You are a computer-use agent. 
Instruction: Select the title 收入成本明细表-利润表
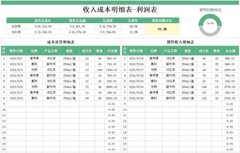[120, 10]
